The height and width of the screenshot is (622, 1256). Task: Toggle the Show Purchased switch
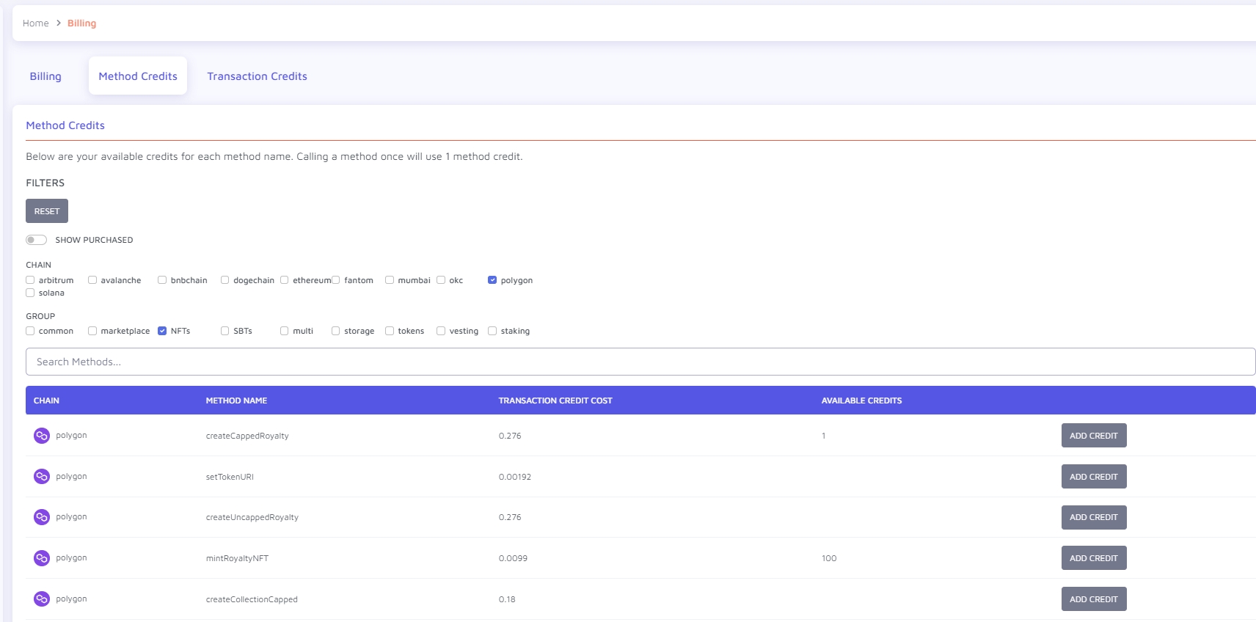[x=36, y=240]
